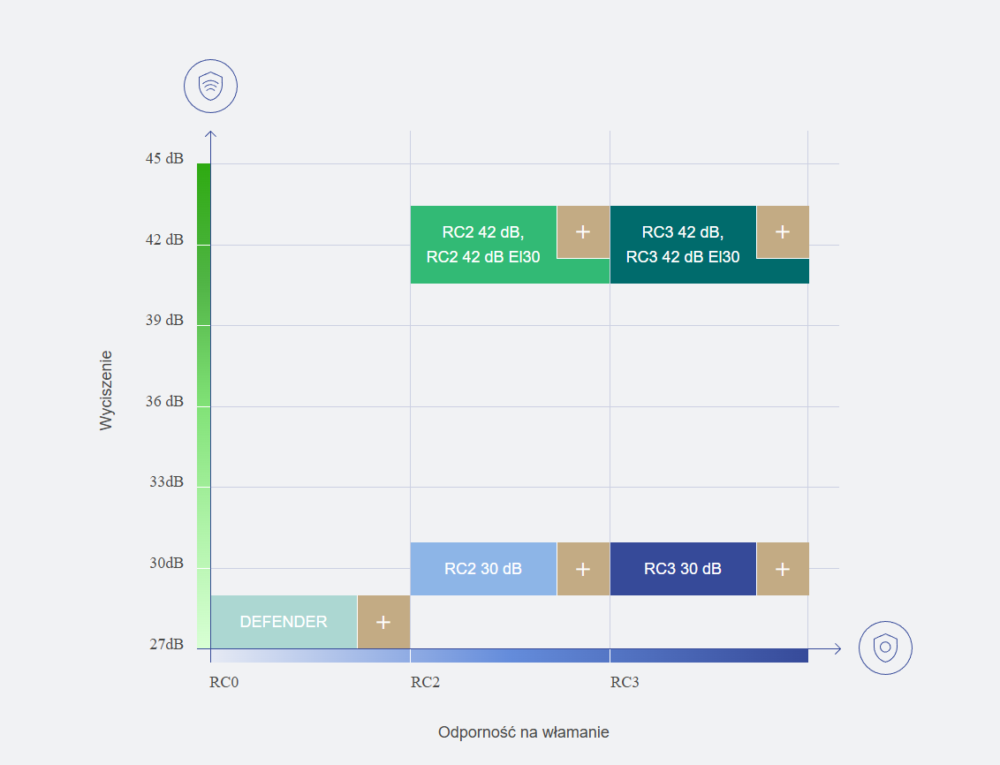Open plus button next to RC3 42 dB
Viewport: 1000px width, 765px height.
click(x=783, y=232)
